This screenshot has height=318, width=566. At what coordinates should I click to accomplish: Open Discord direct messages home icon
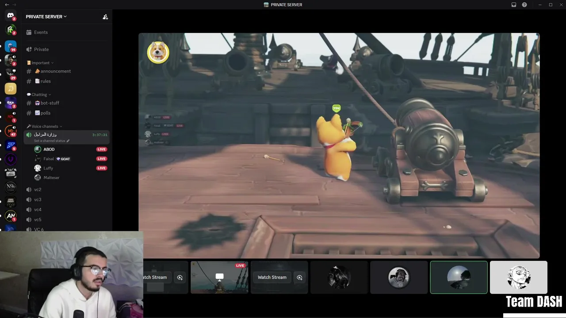[11, 15]
